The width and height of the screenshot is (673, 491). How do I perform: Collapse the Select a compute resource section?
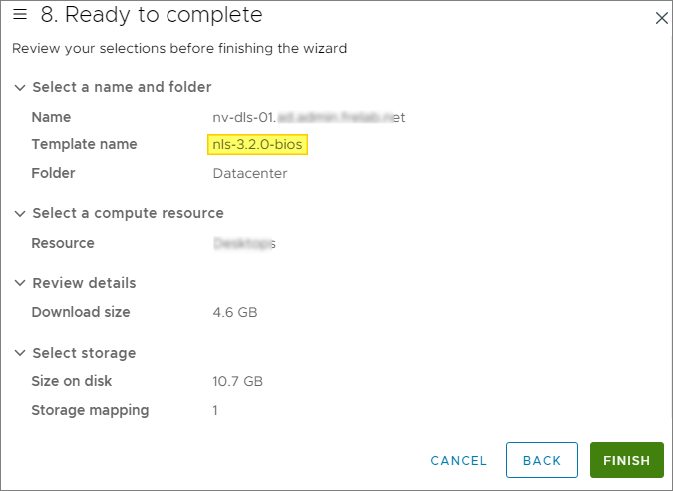pyautogui.click(x=20, y=213)
